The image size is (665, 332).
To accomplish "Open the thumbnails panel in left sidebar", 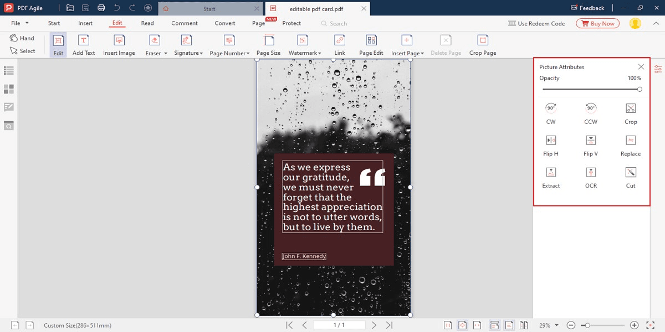I will [8, 89].
